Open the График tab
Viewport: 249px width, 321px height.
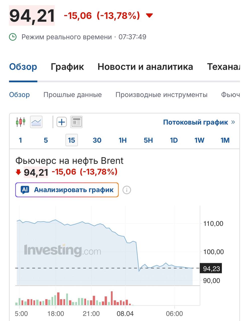point(67,66)
